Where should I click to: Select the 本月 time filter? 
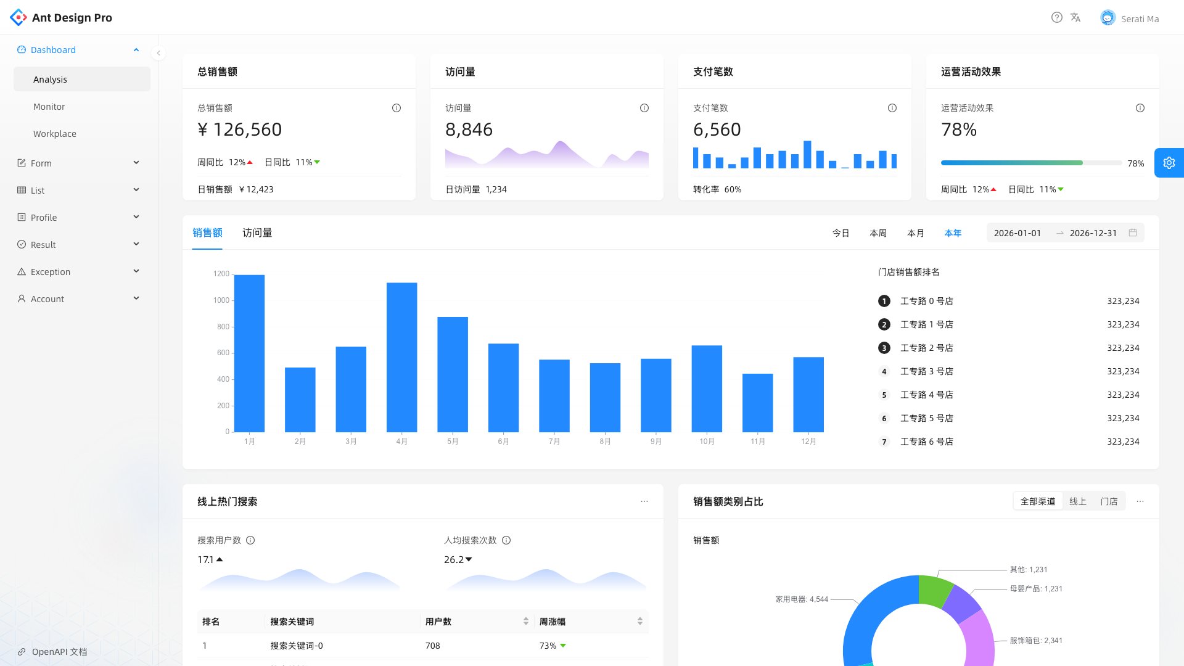click(916, 233)
